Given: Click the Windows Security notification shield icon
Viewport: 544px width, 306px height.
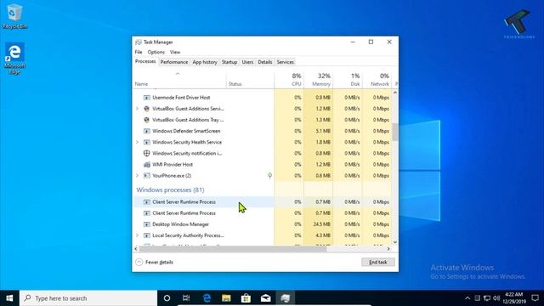Looking at the screenshot, I should pyautogui.click(x=147, y=153).
